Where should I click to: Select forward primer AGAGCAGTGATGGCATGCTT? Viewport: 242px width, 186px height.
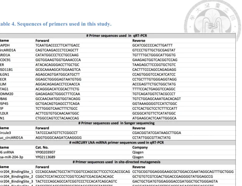click(58, 74)
